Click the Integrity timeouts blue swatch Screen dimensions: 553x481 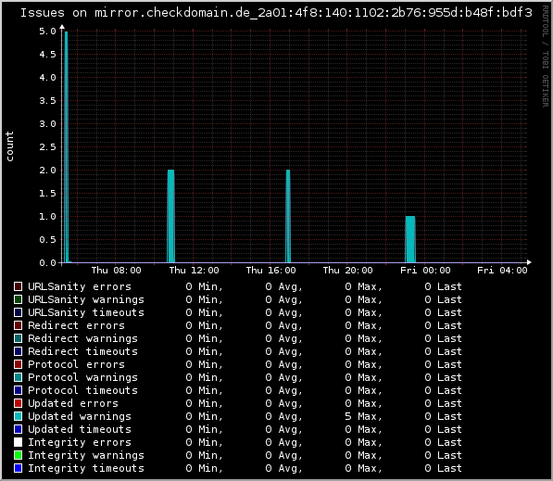tap(18, 468)
